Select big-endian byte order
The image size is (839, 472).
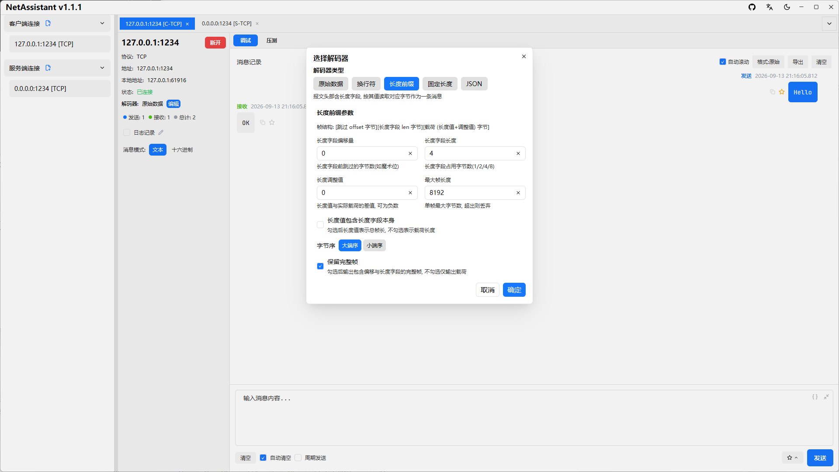(x=350, y=246)
